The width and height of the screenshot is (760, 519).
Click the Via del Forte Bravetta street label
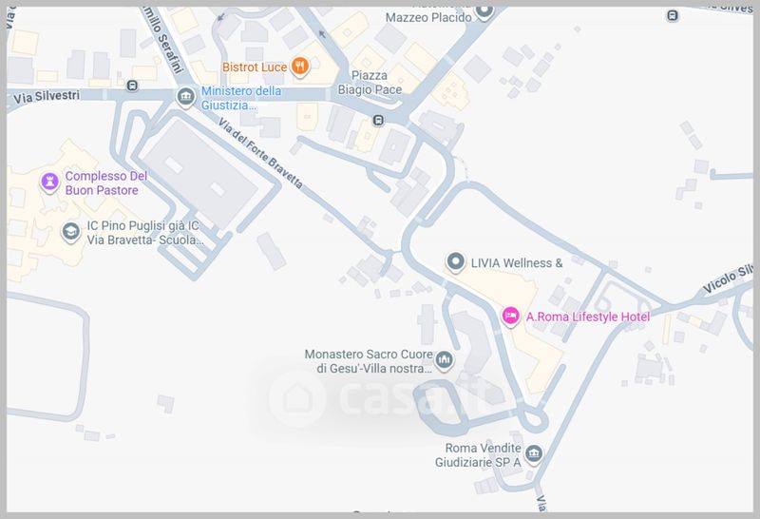260,153
